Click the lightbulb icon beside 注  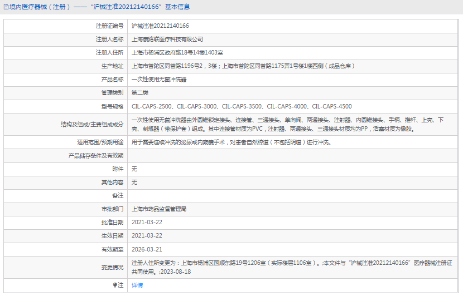click(115, 285)
